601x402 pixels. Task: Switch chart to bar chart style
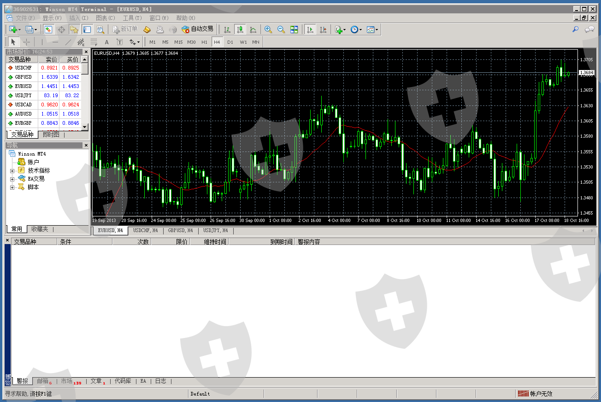(227, 29)
